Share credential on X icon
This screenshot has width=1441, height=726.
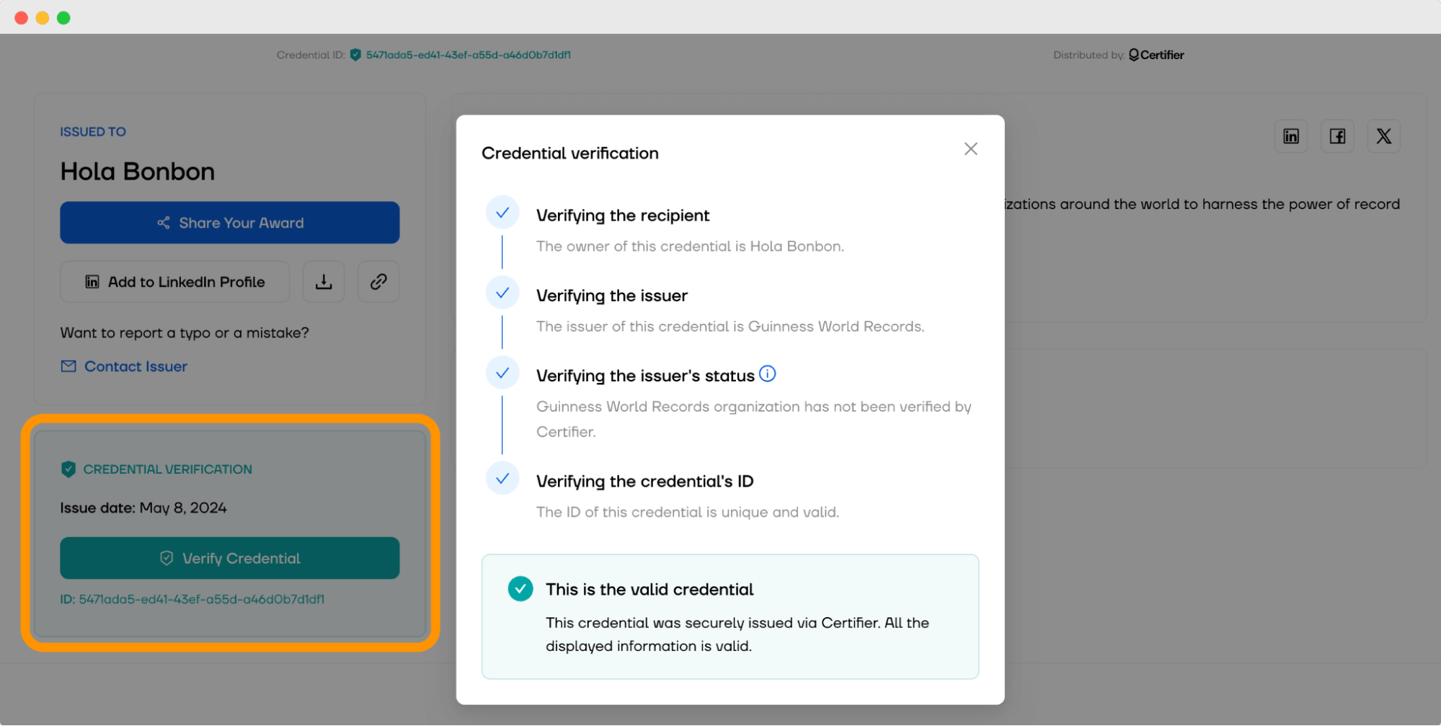(1383, 136)
